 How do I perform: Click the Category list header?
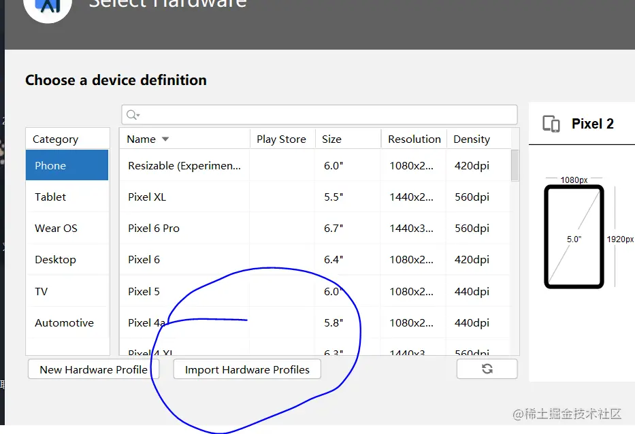(67, 139)
